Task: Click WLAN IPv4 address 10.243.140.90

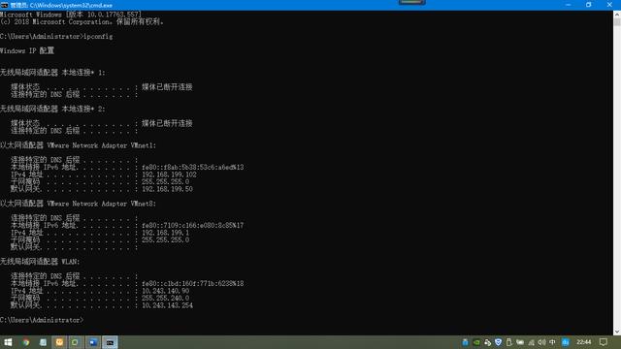Action: (x=166, y=291)
